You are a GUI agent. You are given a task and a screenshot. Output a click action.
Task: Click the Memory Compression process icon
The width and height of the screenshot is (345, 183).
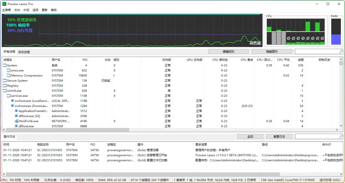(x=8, y=76)
